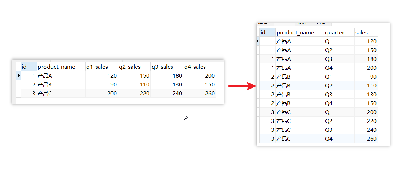Click the sales column header
The height and width of the screenshot is (175, 417).
coord(366,32)
